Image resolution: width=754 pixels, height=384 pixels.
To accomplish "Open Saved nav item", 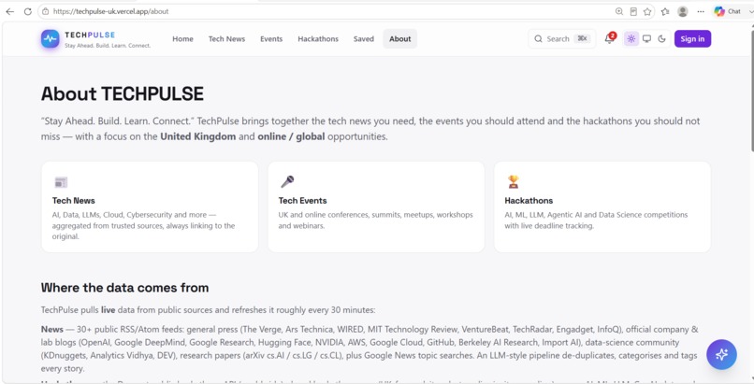I will (x=364, y=39).
